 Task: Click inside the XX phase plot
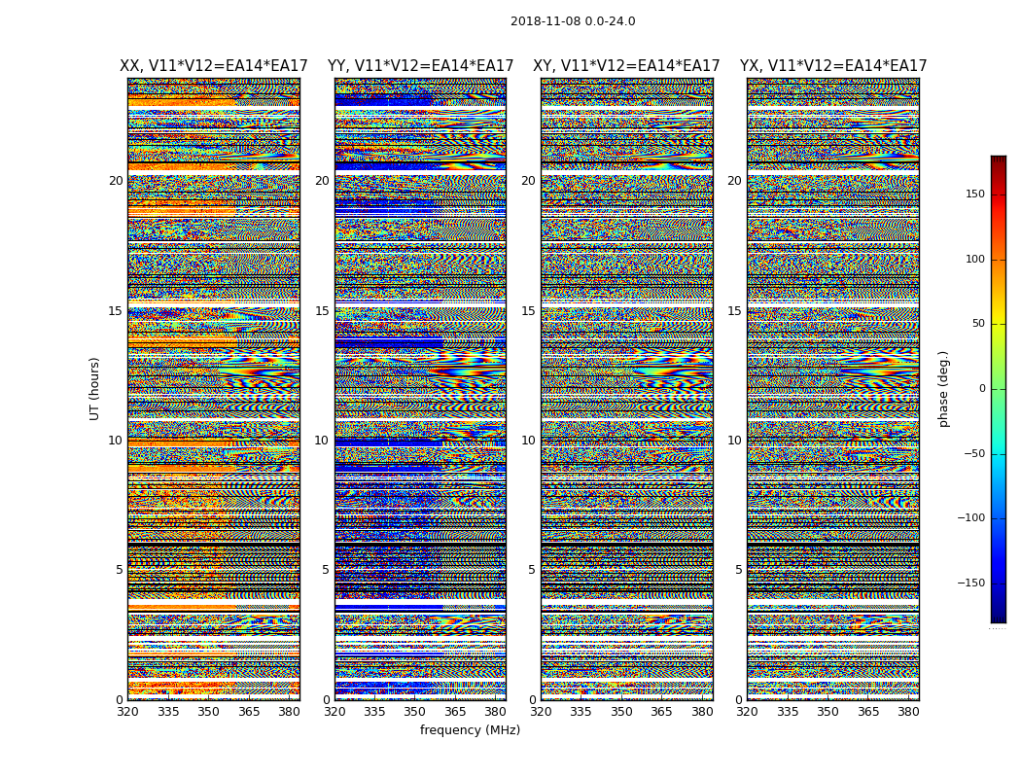coord(214,389)
